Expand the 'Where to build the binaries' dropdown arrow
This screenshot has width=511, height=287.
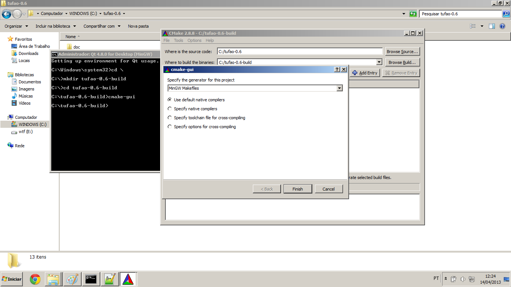(379, 62)
